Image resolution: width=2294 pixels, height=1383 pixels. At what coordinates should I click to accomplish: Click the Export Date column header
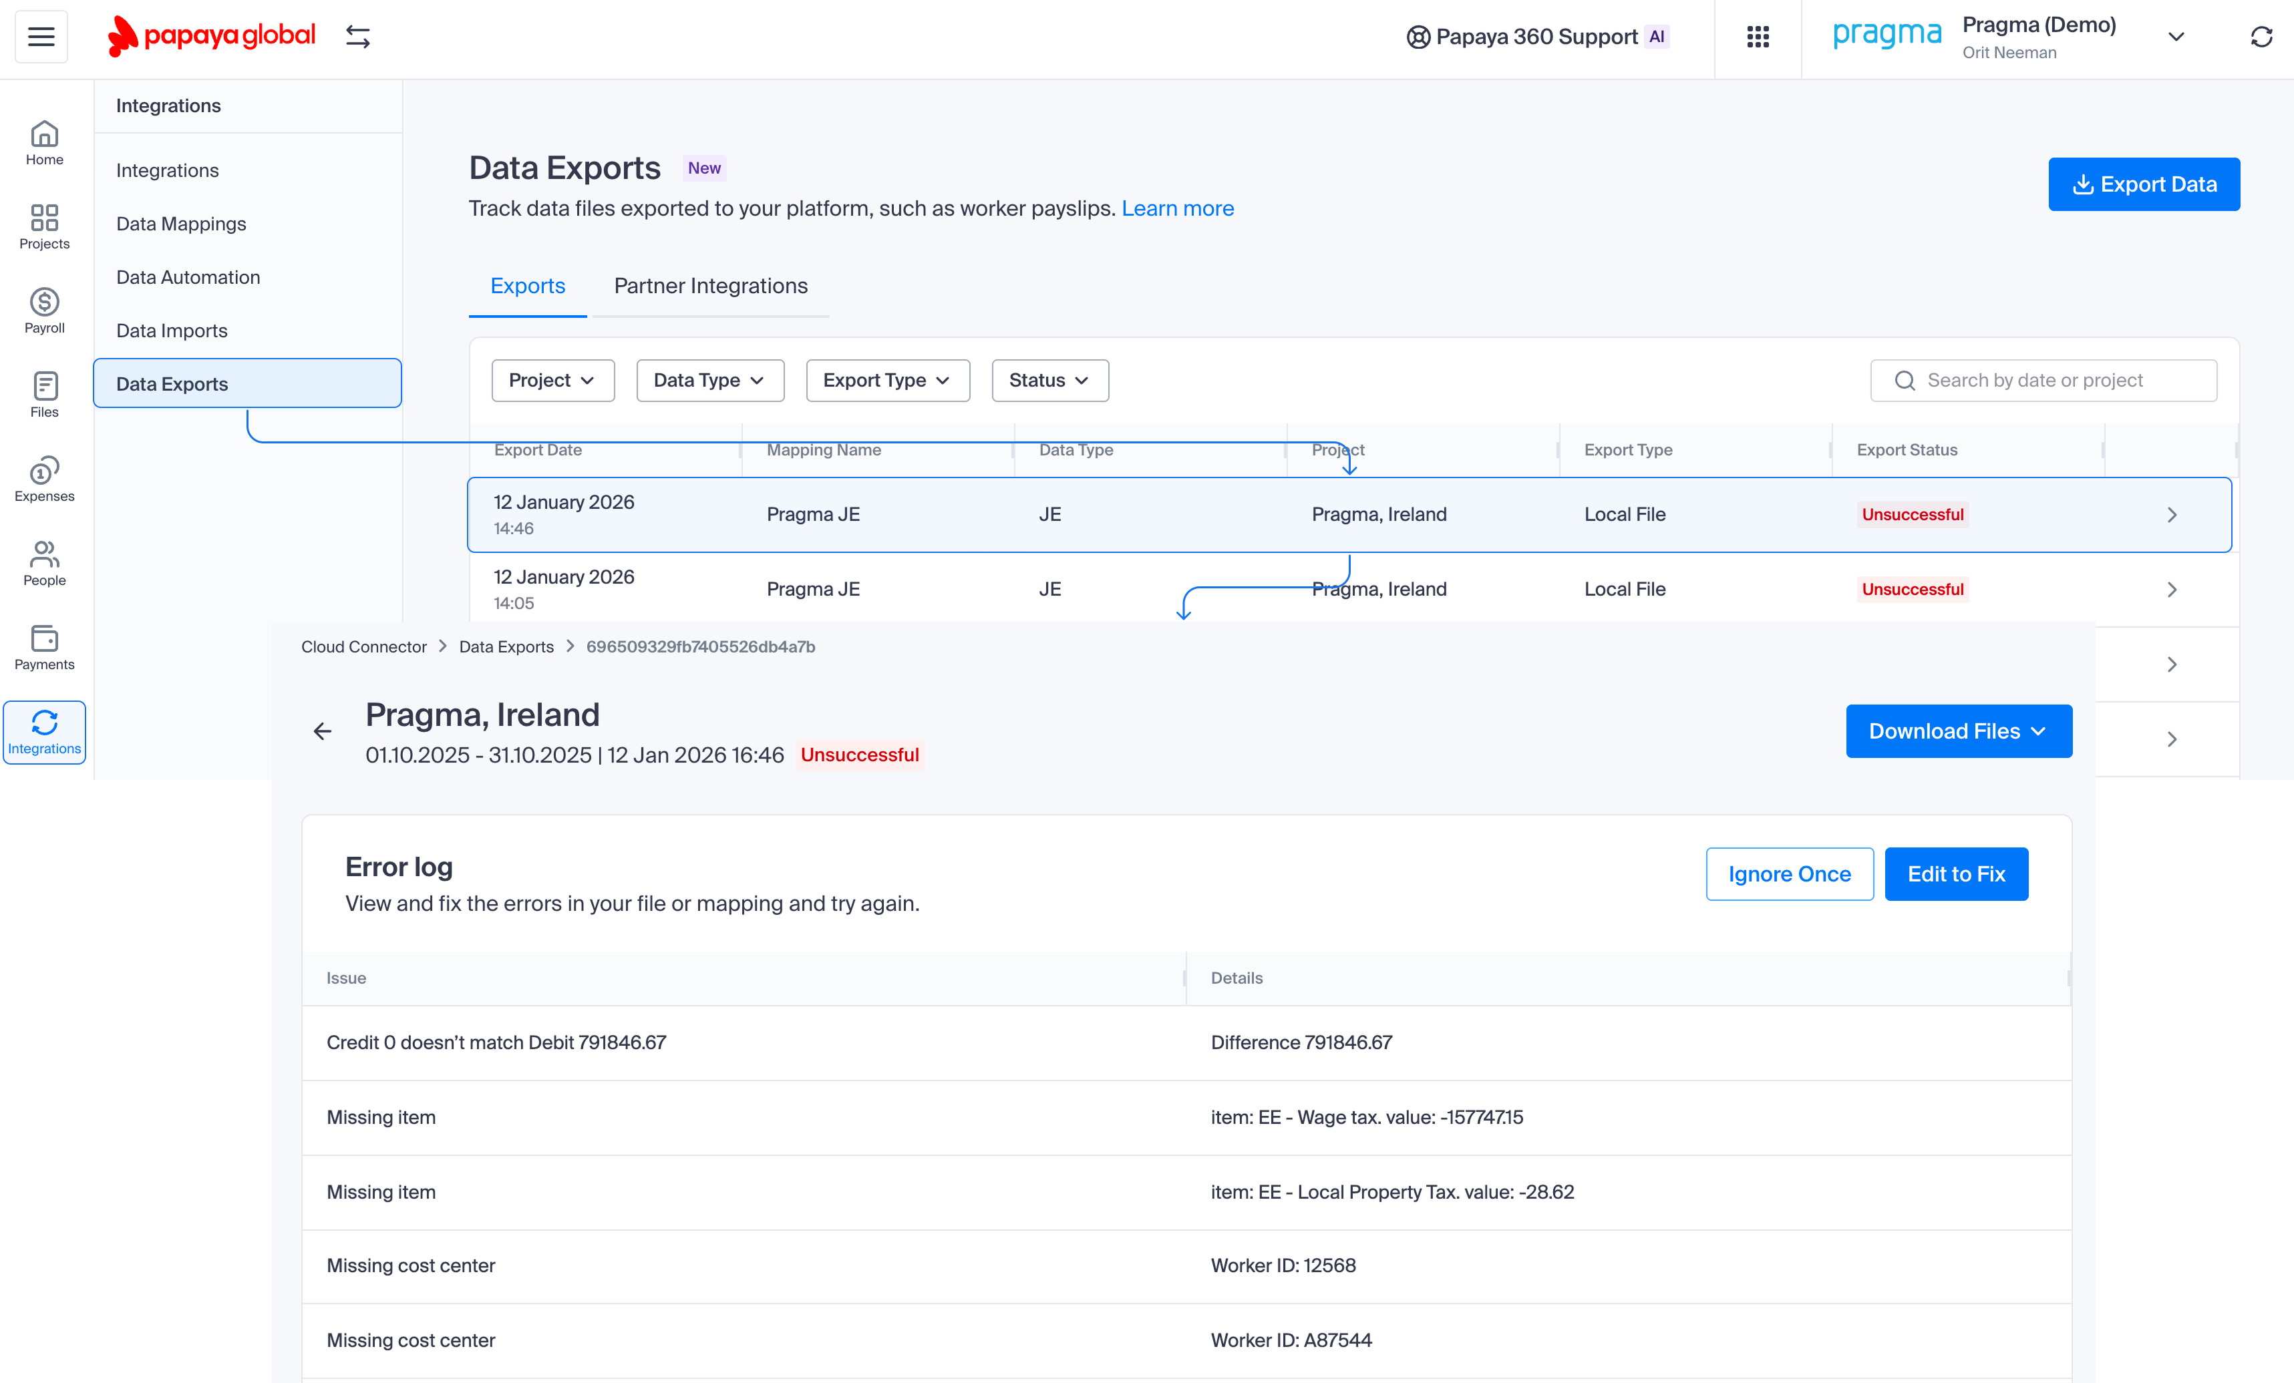coord(537,449)
